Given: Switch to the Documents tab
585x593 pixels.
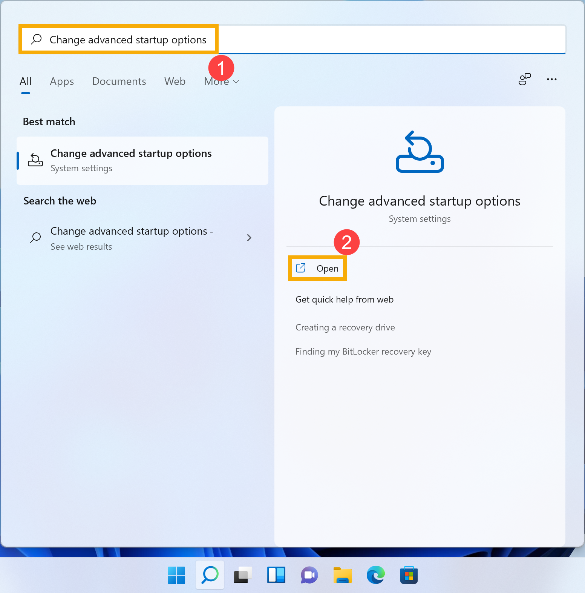Looking at the screenshot, I should click(119, 81).
